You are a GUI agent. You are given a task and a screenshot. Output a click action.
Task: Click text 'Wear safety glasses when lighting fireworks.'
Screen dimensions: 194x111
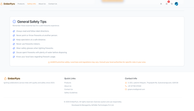[x=35, y=48]
